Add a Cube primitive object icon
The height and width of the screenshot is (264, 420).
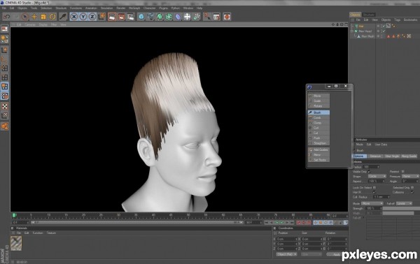[x=141, y=17]
